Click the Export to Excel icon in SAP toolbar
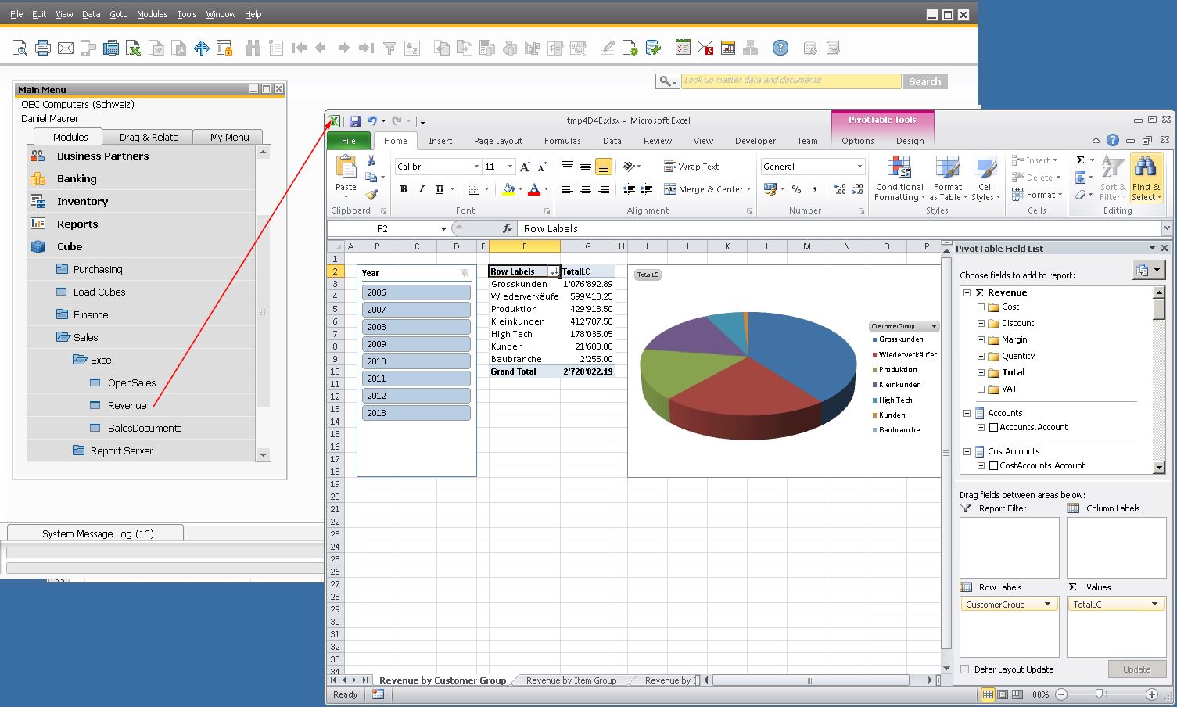Screen dimensions: 1177x707 click(x=134, y=48)
